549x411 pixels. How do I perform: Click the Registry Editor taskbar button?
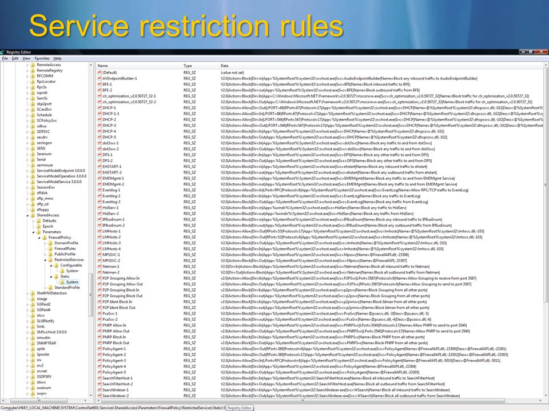[240, 408]
